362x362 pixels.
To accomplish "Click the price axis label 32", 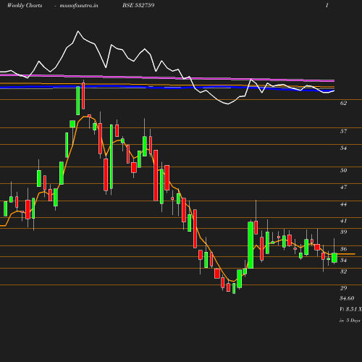I will pos(343,271).
